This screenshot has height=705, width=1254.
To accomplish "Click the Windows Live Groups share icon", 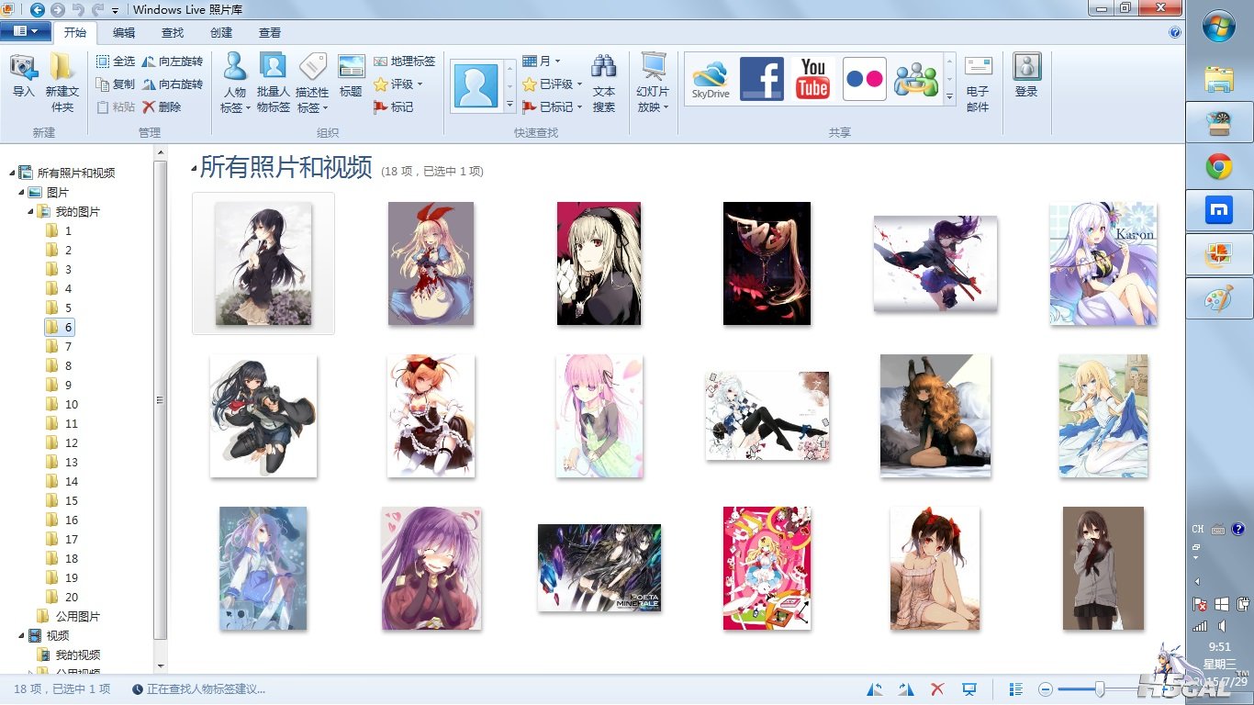I will 914,79.
